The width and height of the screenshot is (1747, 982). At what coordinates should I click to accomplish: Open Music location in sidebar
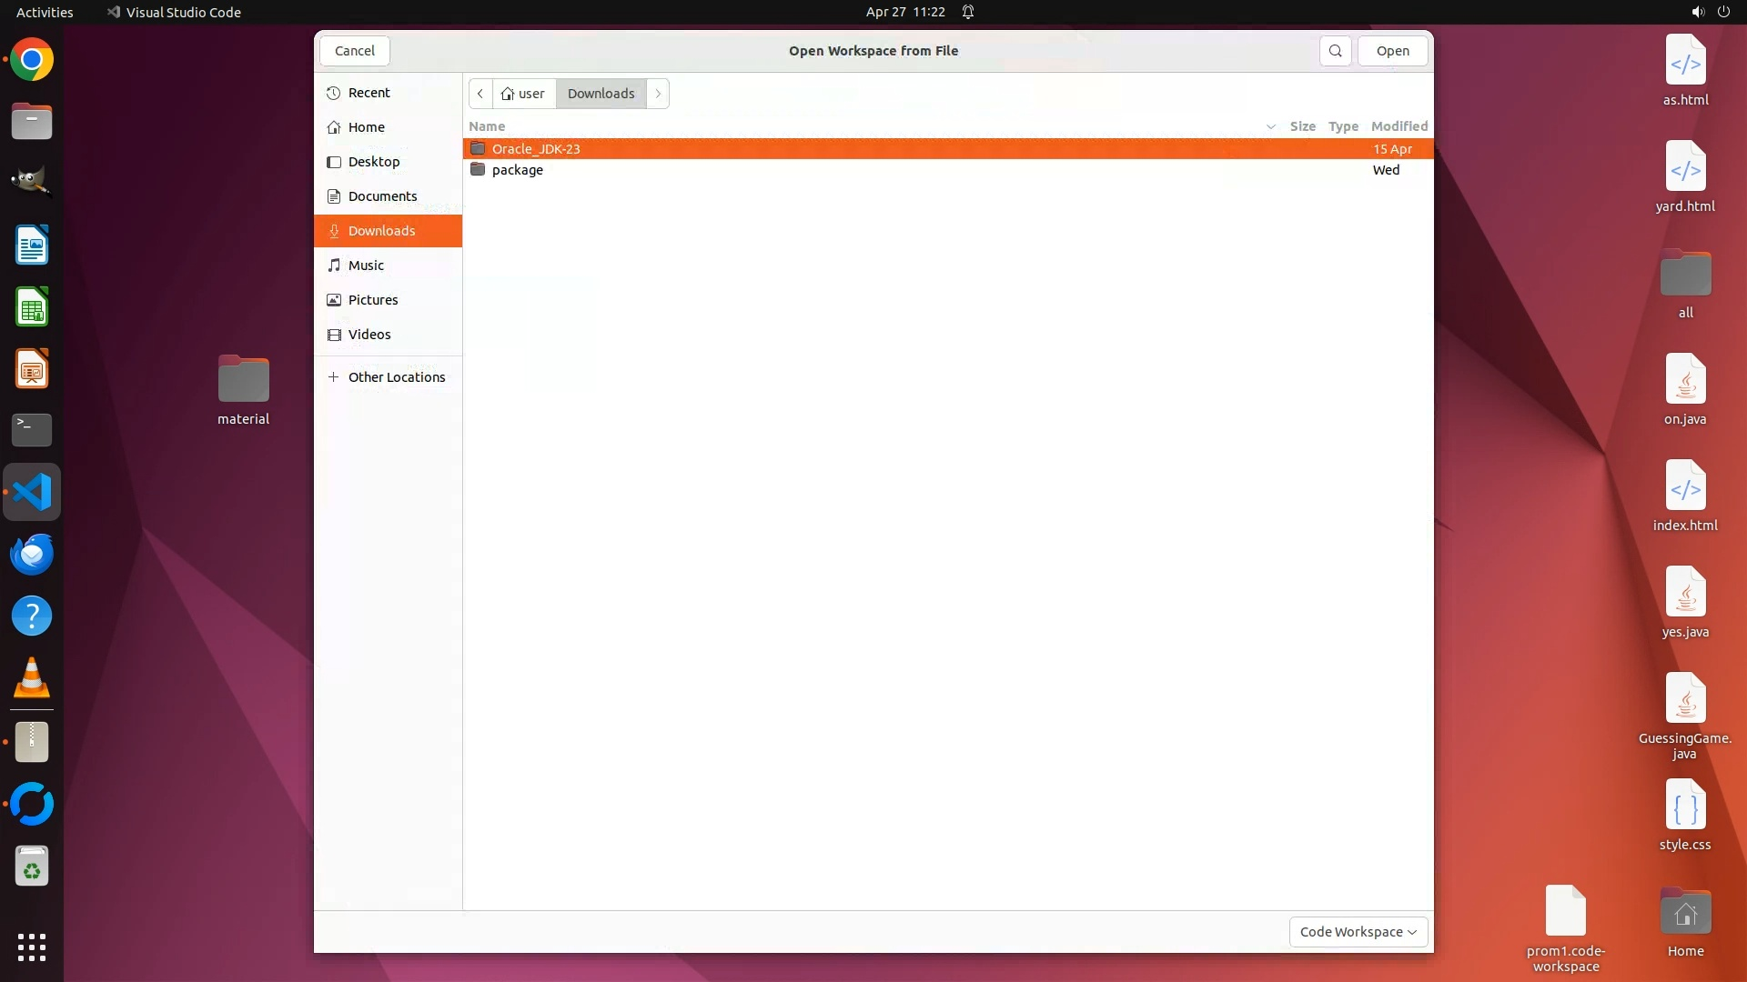point(366,266)
